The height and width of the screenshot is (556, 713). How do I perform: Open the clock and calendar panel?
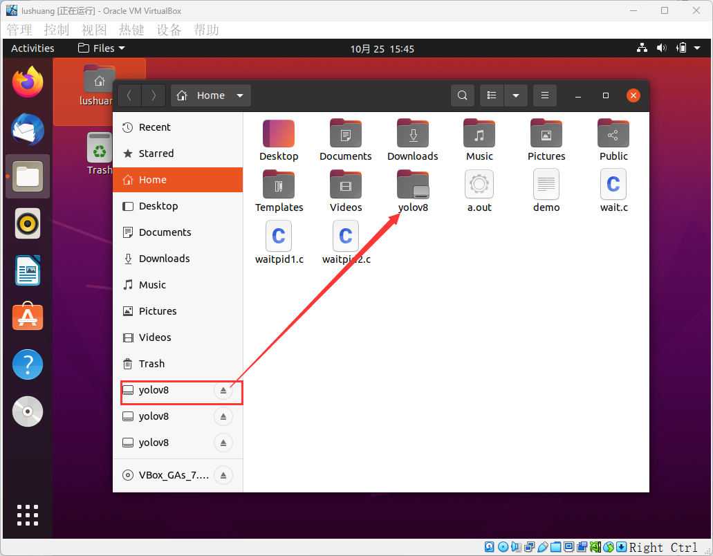382,48
